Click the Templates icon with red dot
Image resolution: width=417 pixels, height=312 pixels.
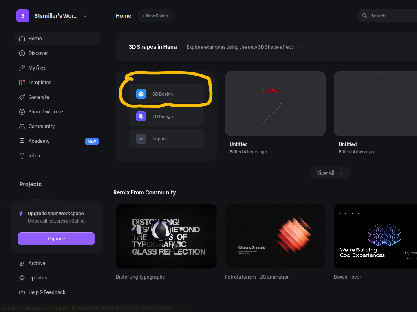click(22, 83)
